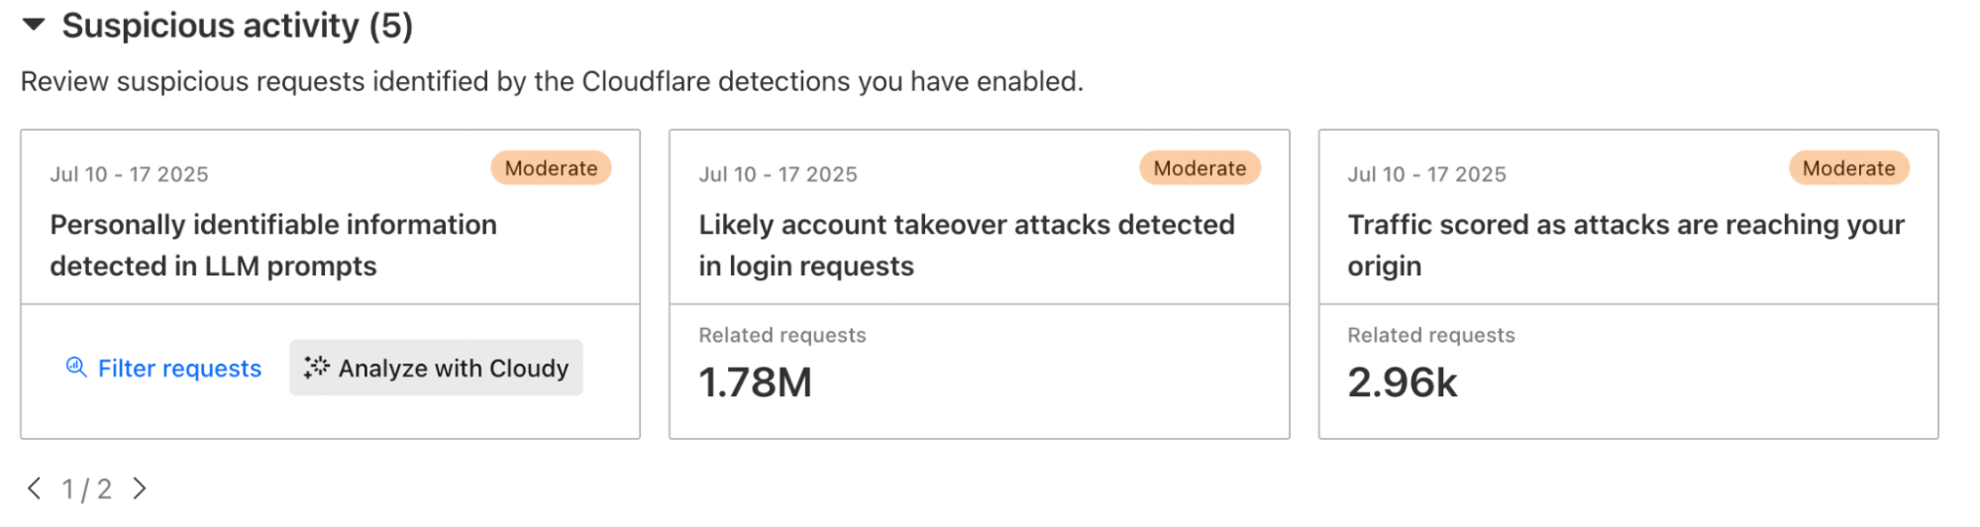Open Traffic scored as attacks card title
Screen dimensions: 1980x527
point(1624,245)
